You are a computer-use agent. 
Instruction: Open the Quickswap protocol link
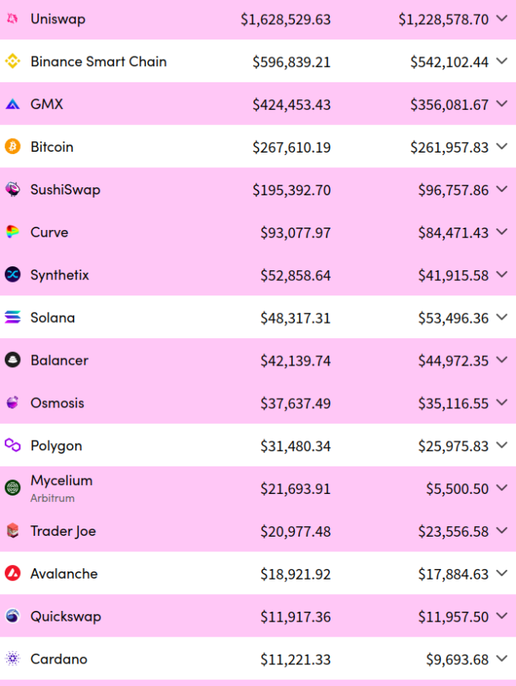65,617
